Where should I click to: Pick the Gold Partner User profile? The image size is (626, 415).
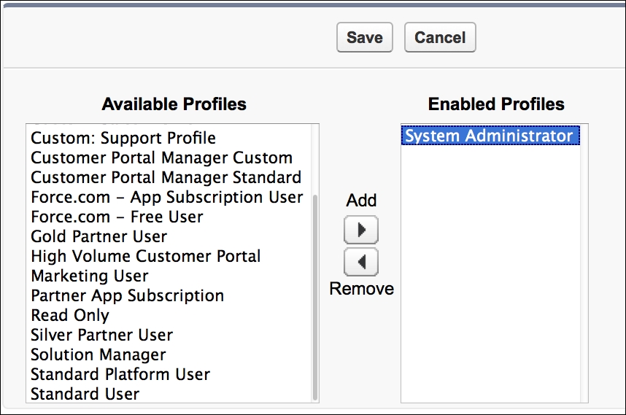coord(99,236)
